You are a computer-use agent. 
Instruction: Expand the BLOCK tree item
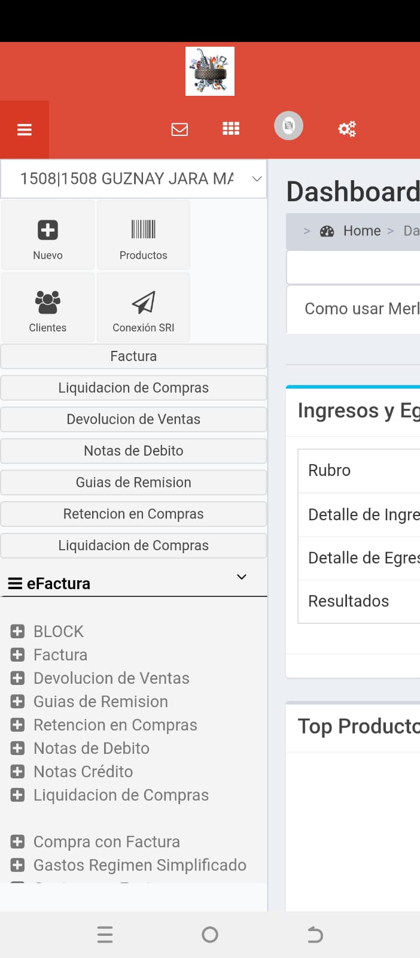pos(18,631)
